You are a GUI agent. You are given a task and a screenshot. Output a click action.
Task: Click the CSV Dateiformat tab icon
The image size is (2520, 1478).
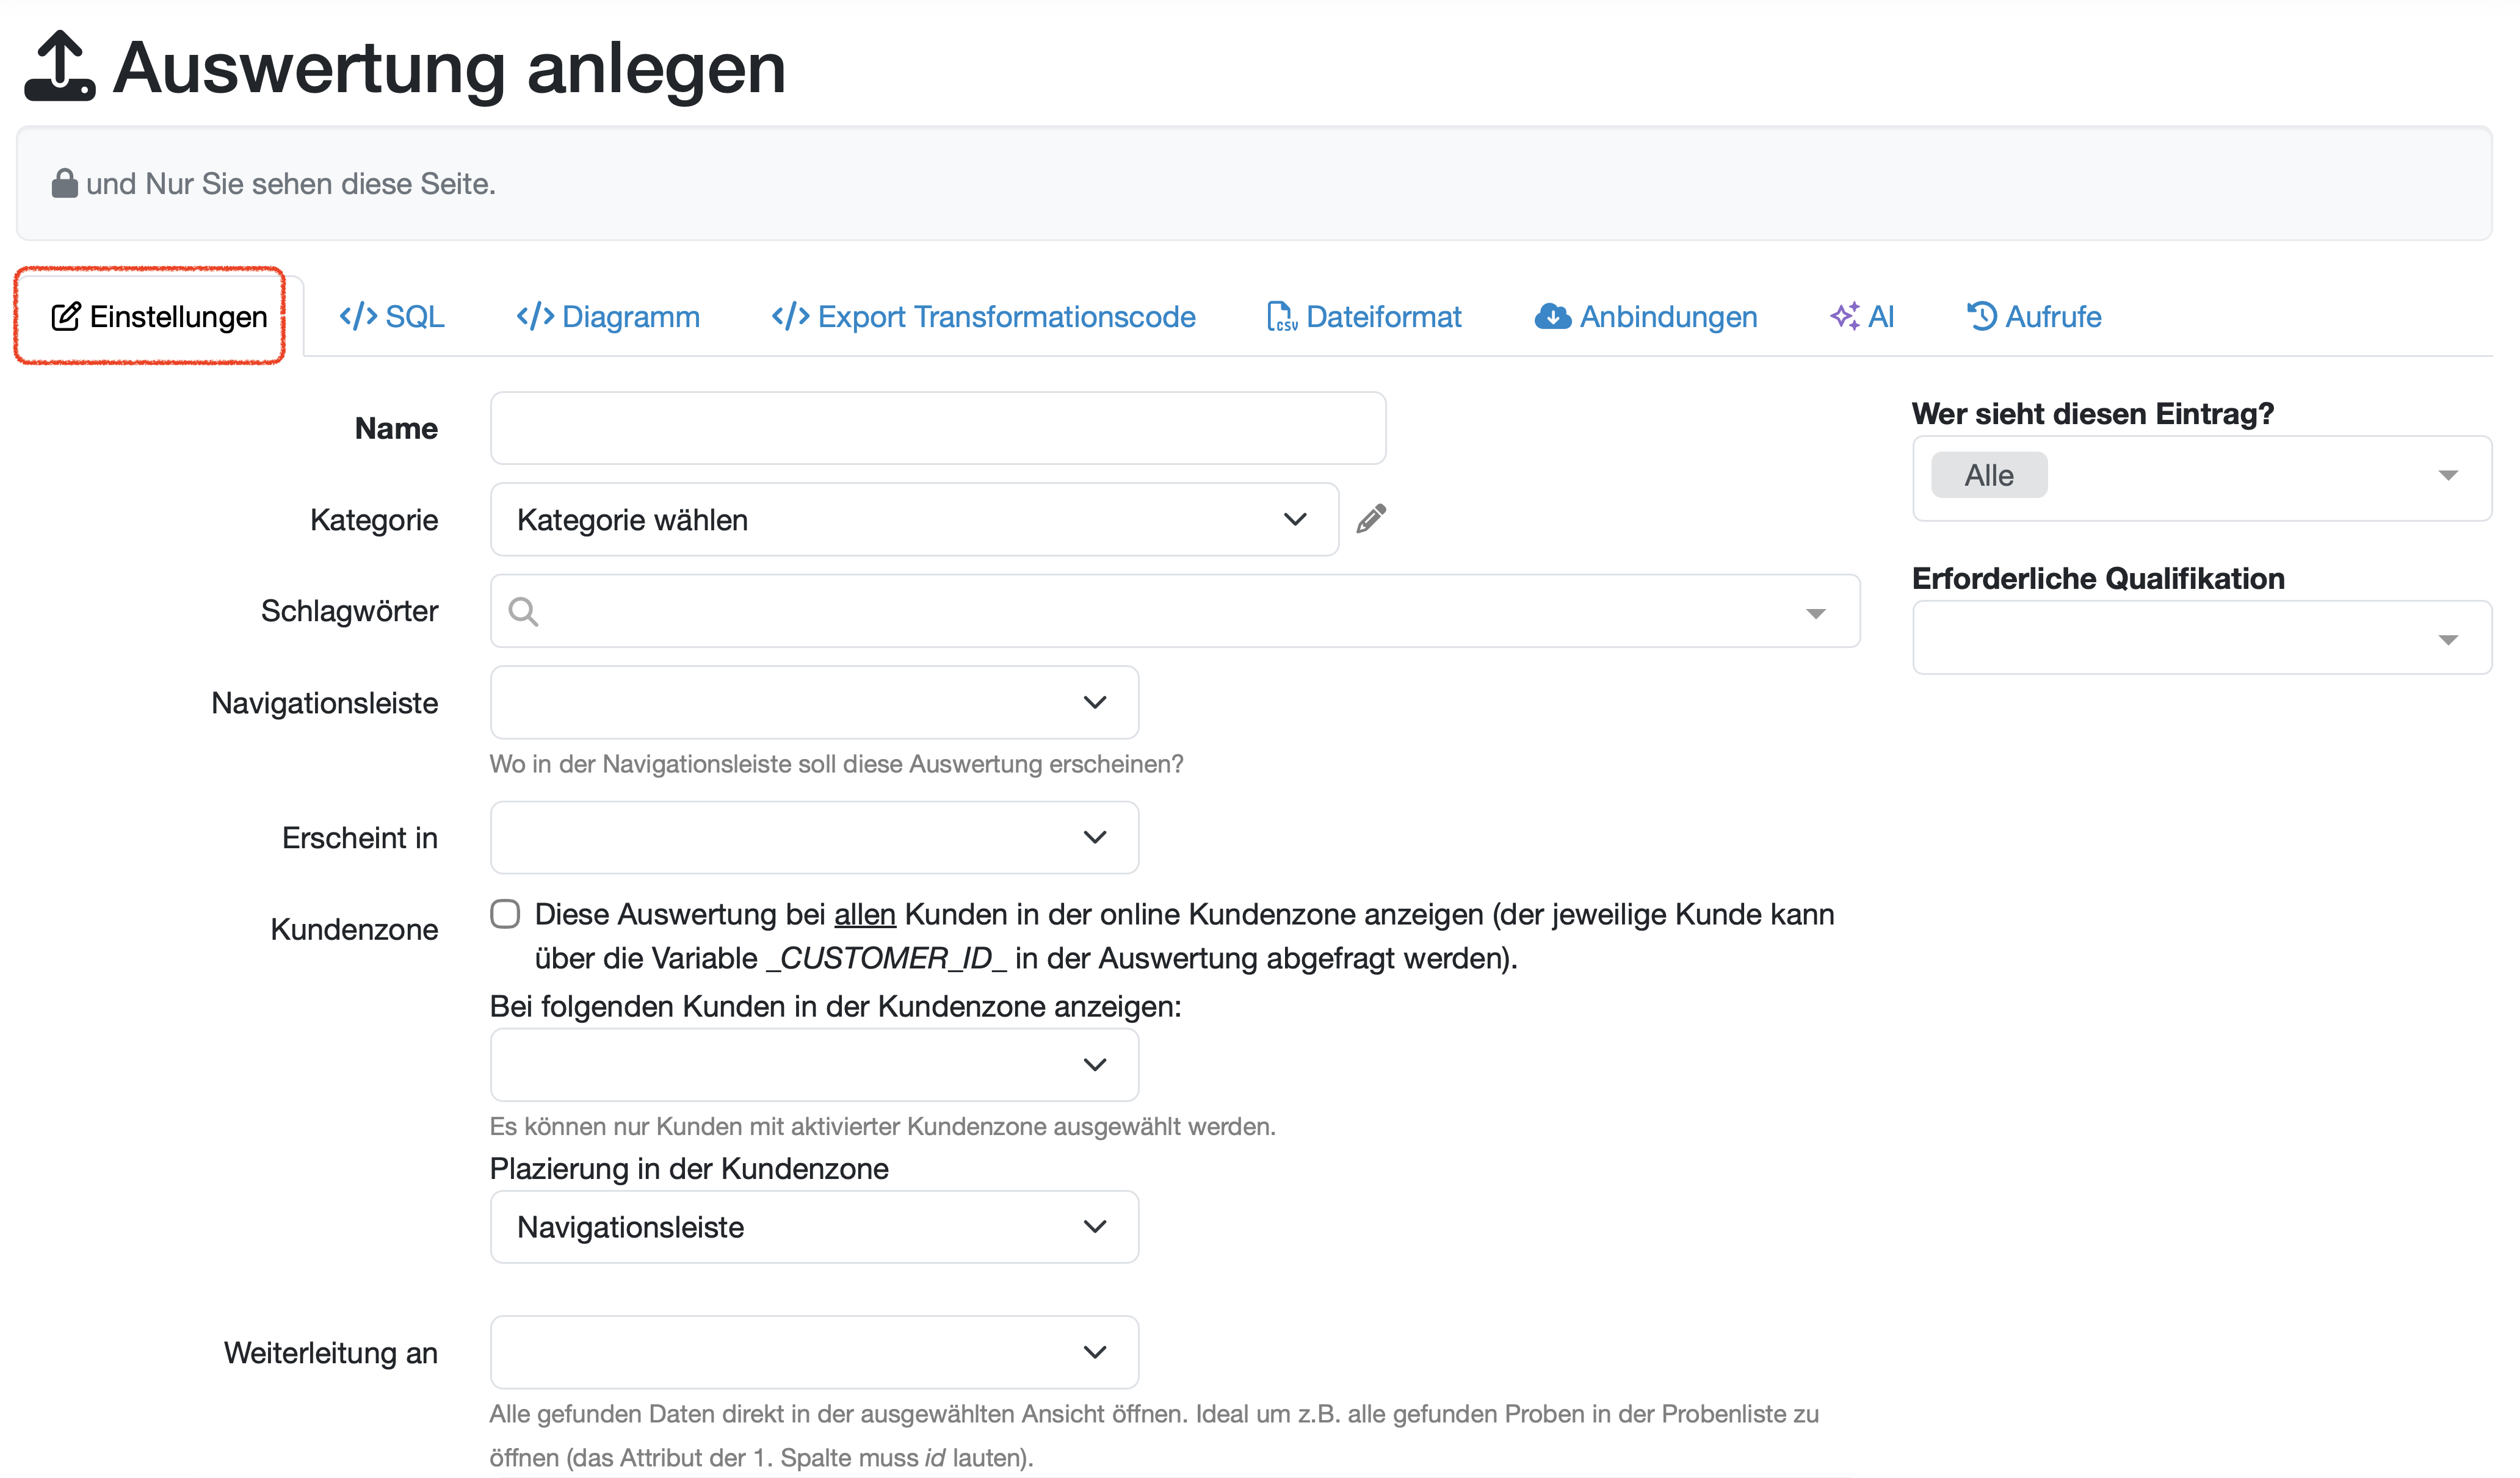click(x=1281, y=317)
